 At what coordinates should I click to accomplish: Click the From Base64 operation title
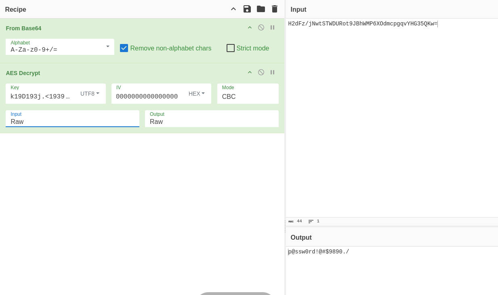coord(23,28)
